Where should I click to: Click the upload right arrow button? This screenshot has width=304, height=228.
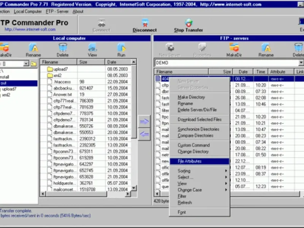click(144, 122)
